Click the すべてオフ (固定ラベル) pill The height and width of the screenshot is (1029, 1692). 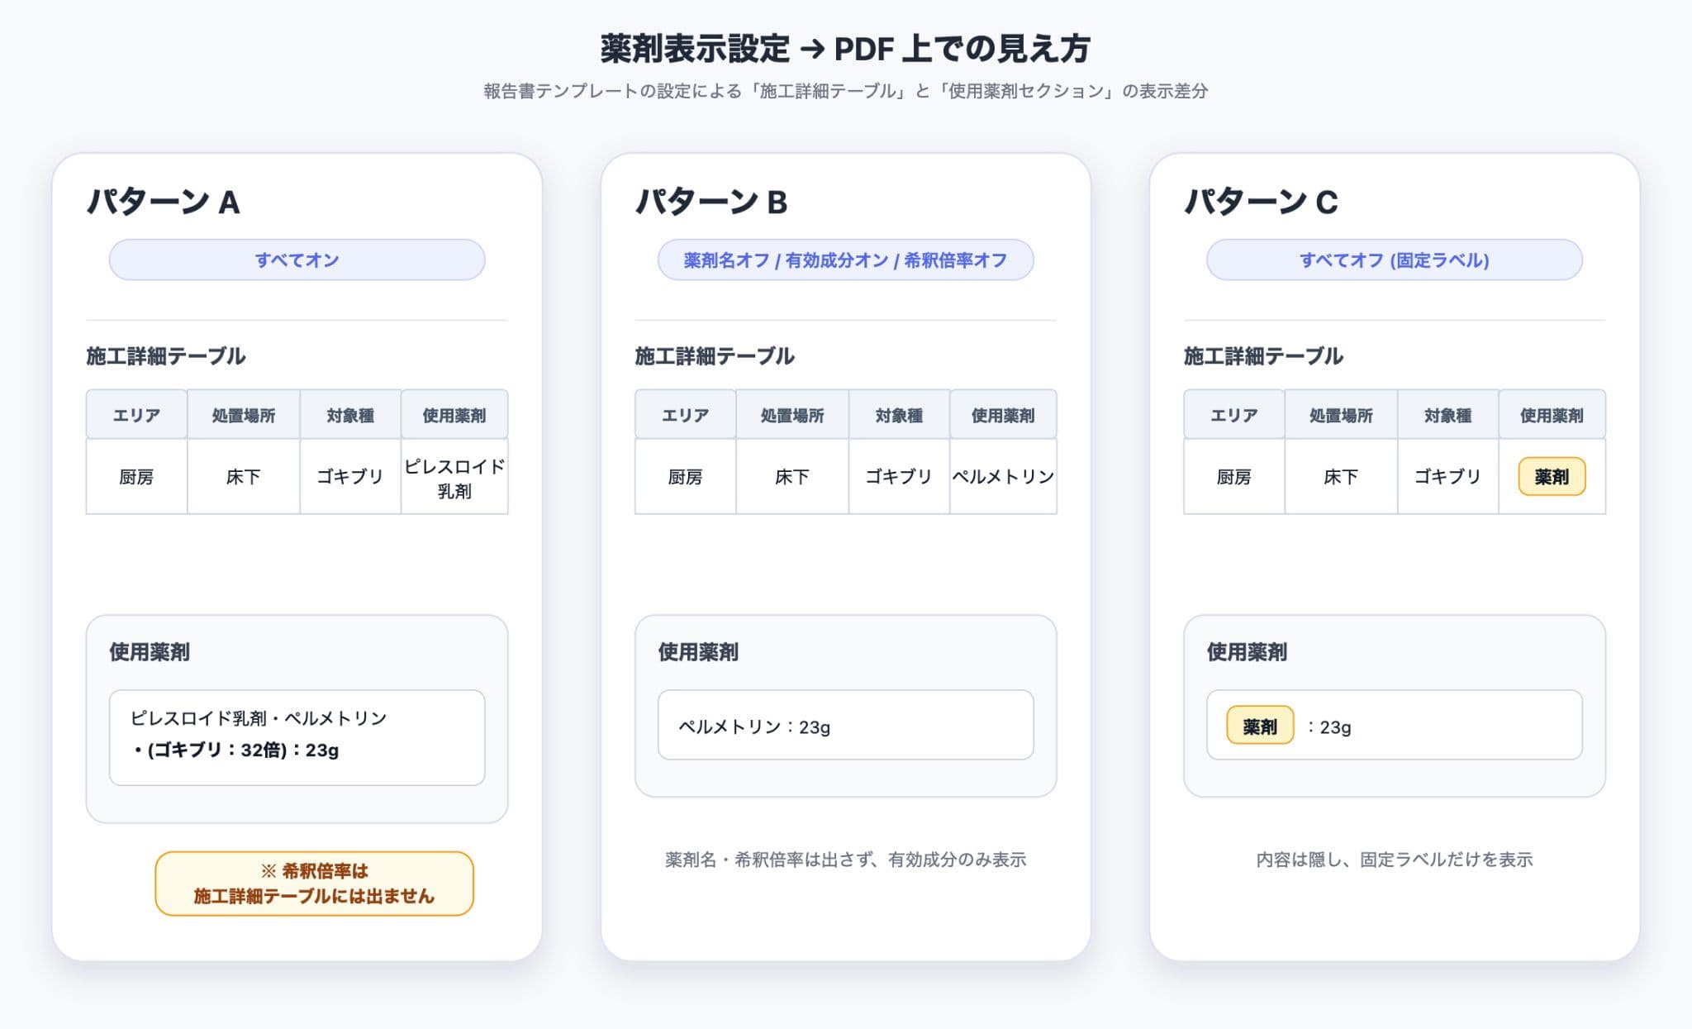[x=1394, y=260]
